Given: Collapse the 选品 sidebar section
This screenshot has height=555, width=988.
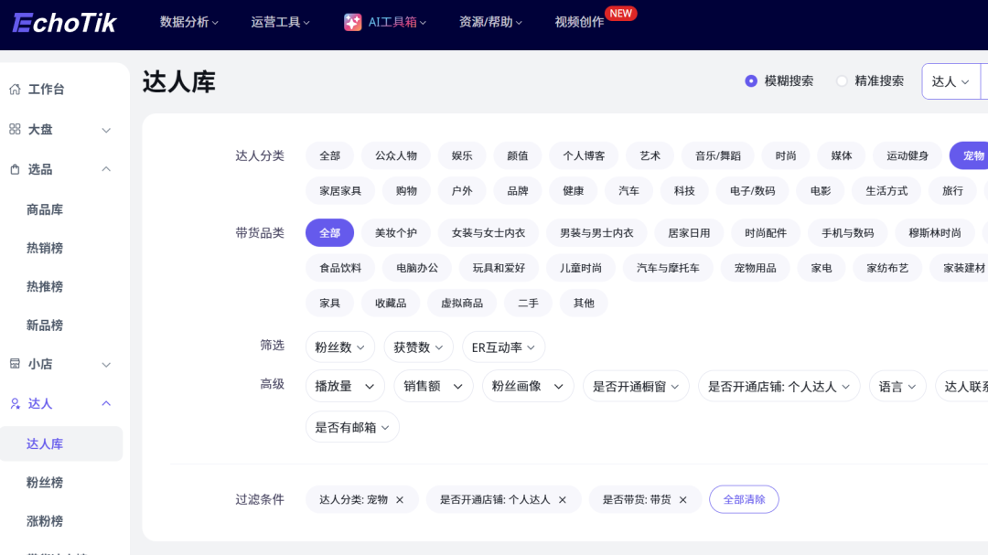Looking at the screenshot, I should tap(106, 169).
